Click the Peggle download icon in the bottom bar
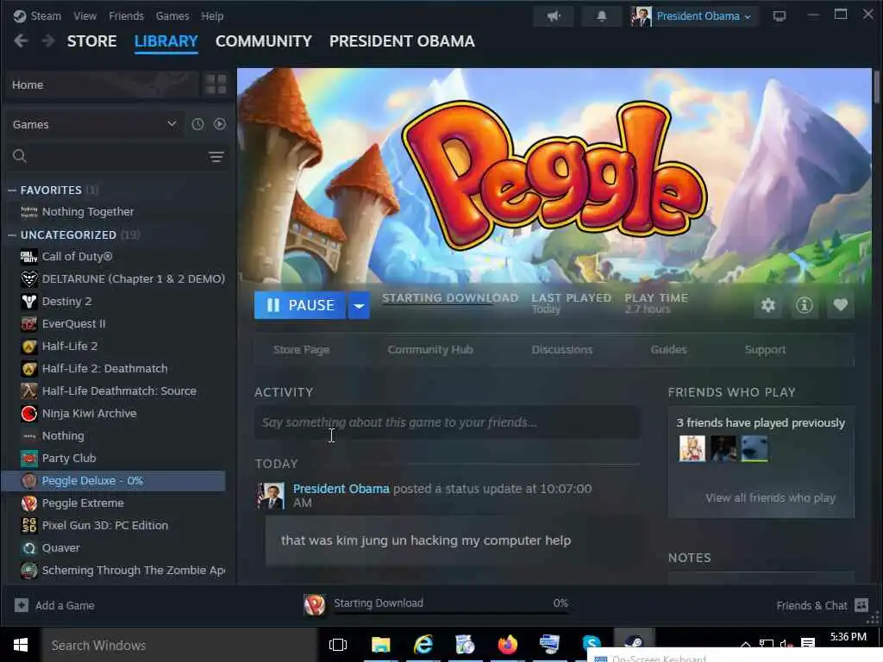Screen dimensions: 883x662 (314, 604)
